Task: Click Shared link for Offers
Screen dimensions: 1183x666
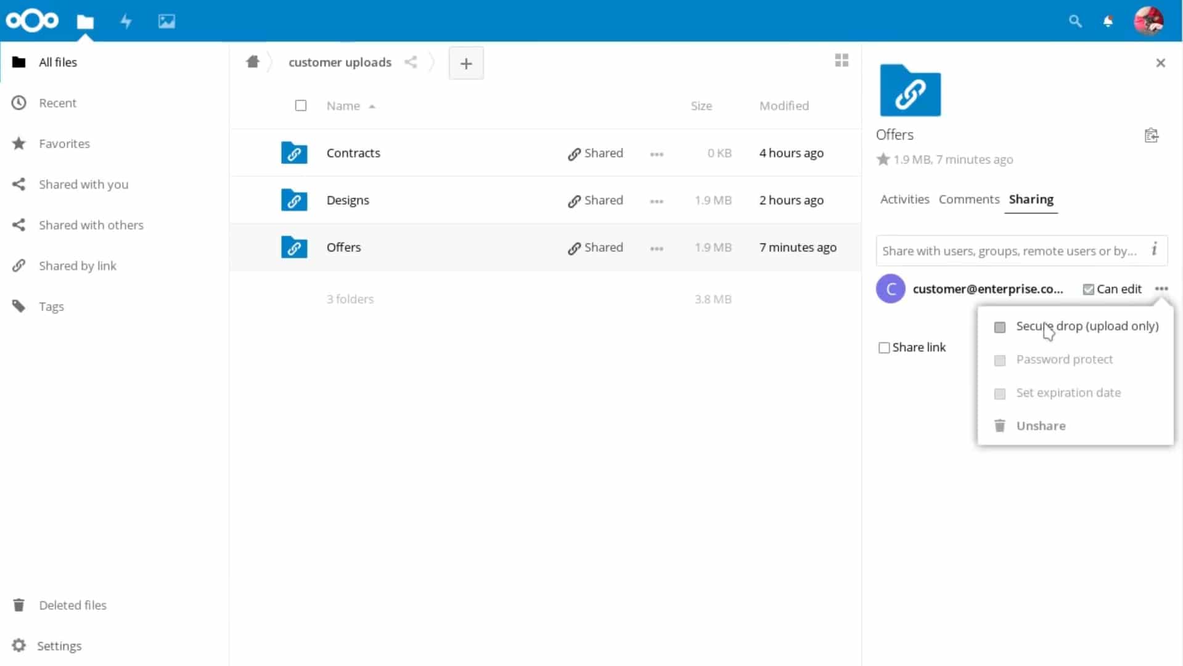Action: tap(596, 247)
